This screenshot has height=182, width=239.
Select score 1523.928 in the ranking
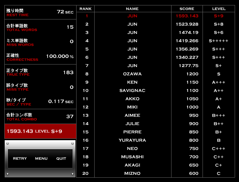187,24
